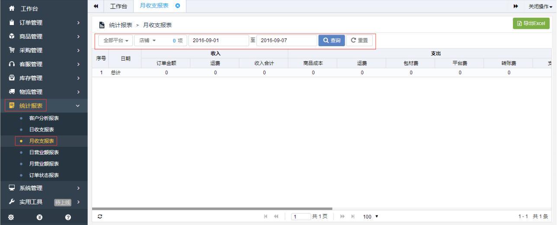Select 月收支报表 in sidebar

pyautogui.click(x=41, y=141)
